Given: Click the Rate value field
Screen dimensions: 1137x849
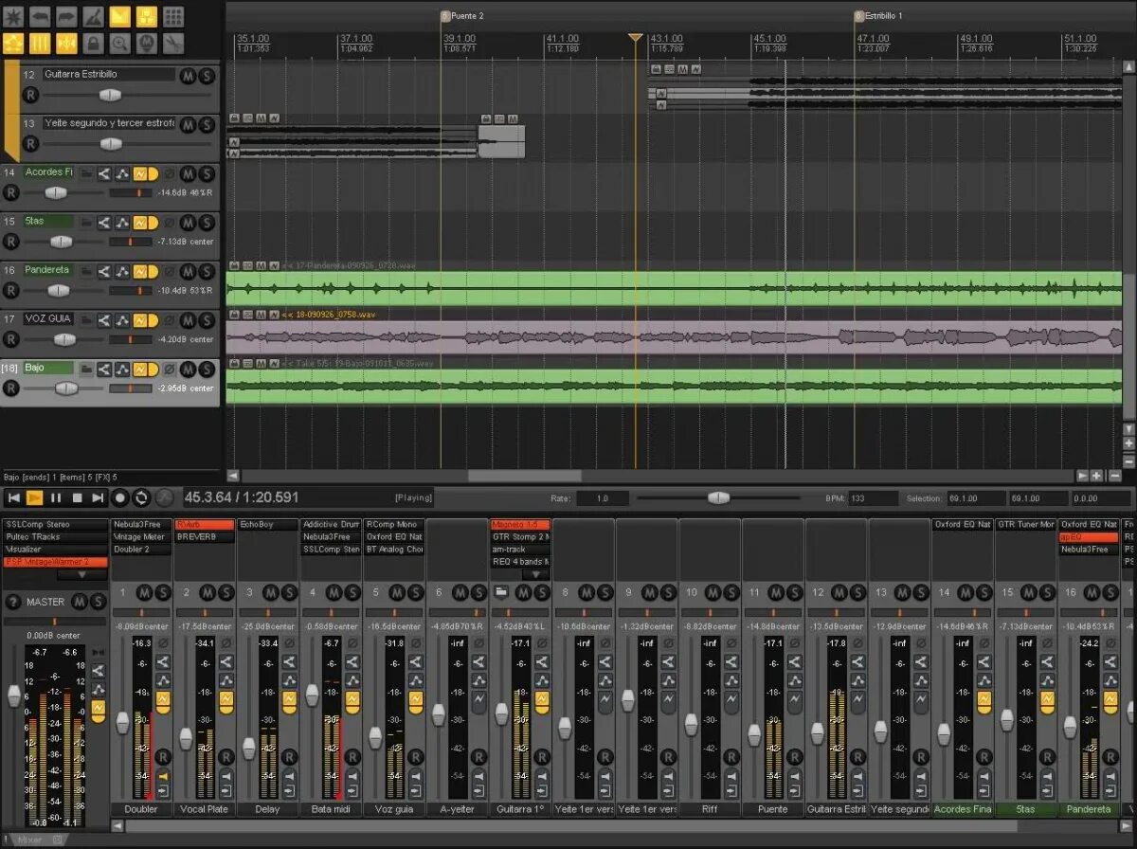Looking at the screenshot, I should 603,497.
